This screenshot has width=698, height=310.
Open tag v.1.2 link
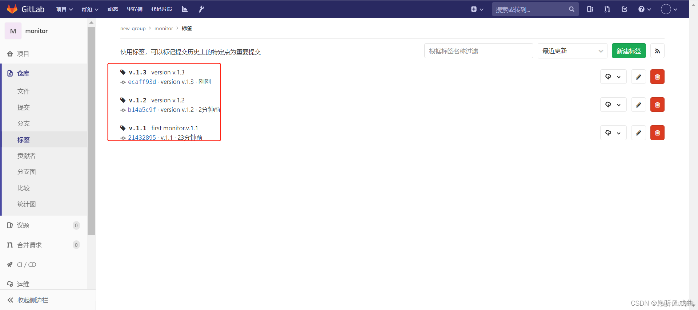[x=137, y=100]
